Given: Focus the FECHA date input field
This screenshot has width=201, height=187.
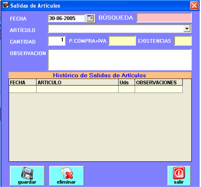Looking at the screenshot, I should tap(66, 18).
